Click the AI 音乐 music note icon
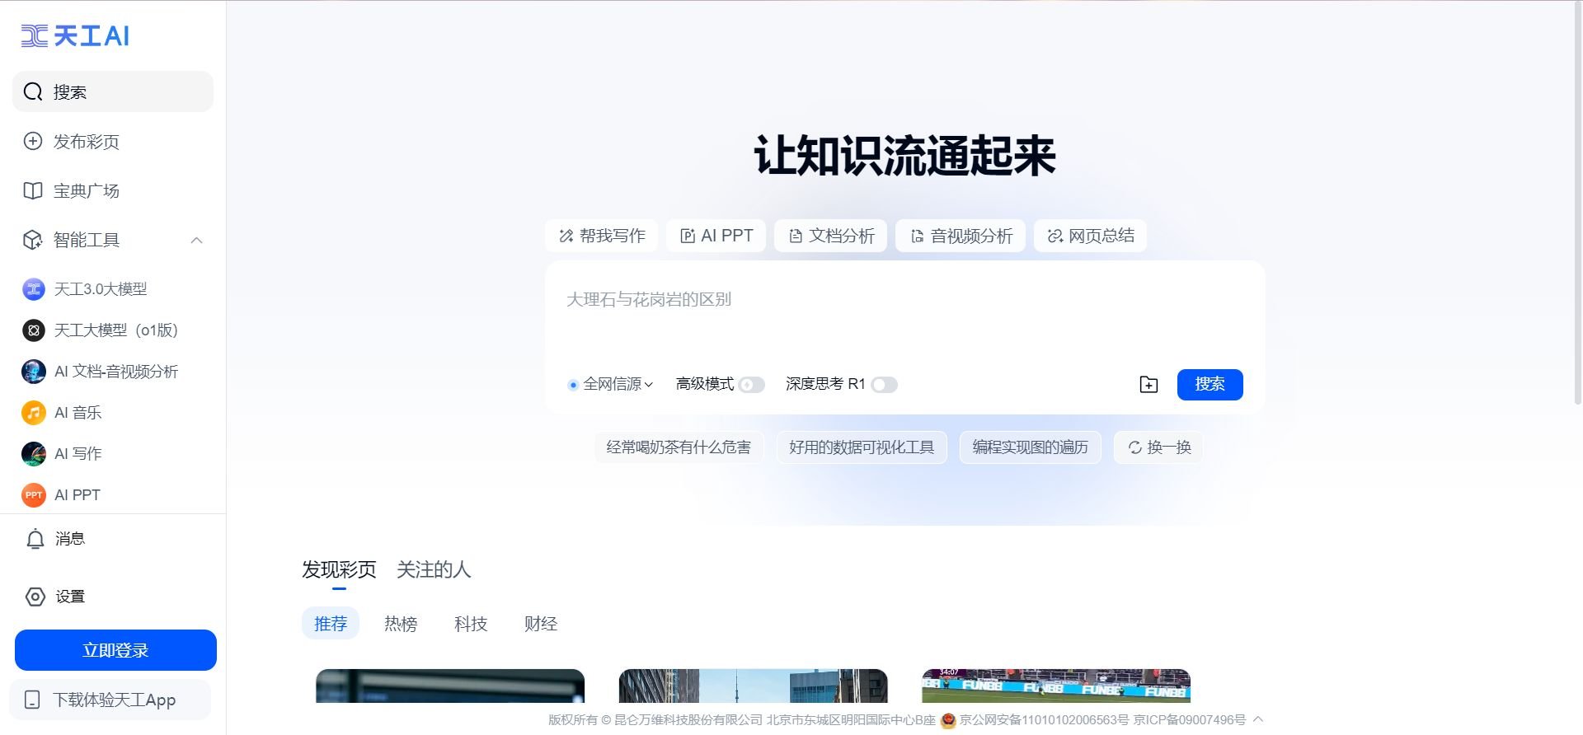 coord(33,413)
